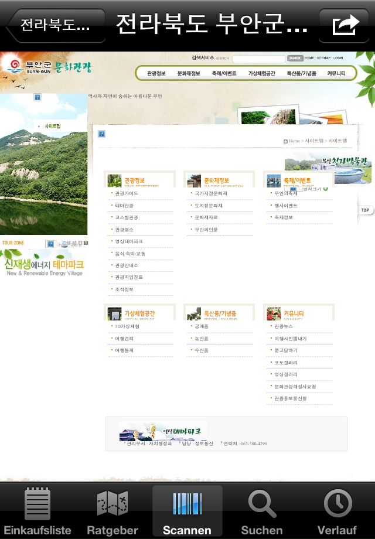Tap the Scannen barcode icon

[187, 511]
